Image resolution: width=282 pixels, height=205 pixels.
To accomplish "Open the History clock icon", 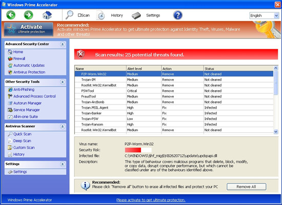I will [x=100, y=15].
